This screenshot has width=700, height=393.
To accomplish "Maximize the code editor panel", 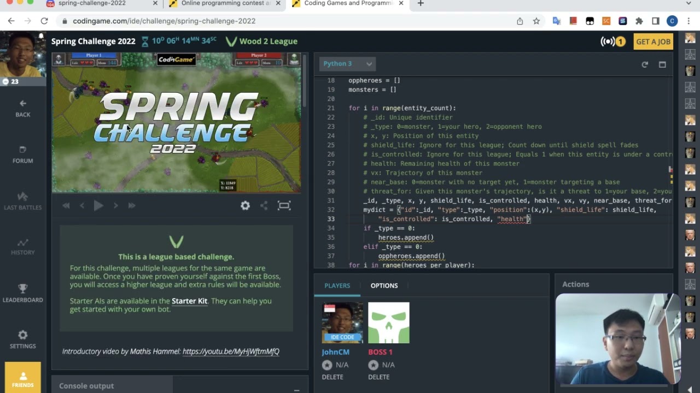I will coord(662,64).
